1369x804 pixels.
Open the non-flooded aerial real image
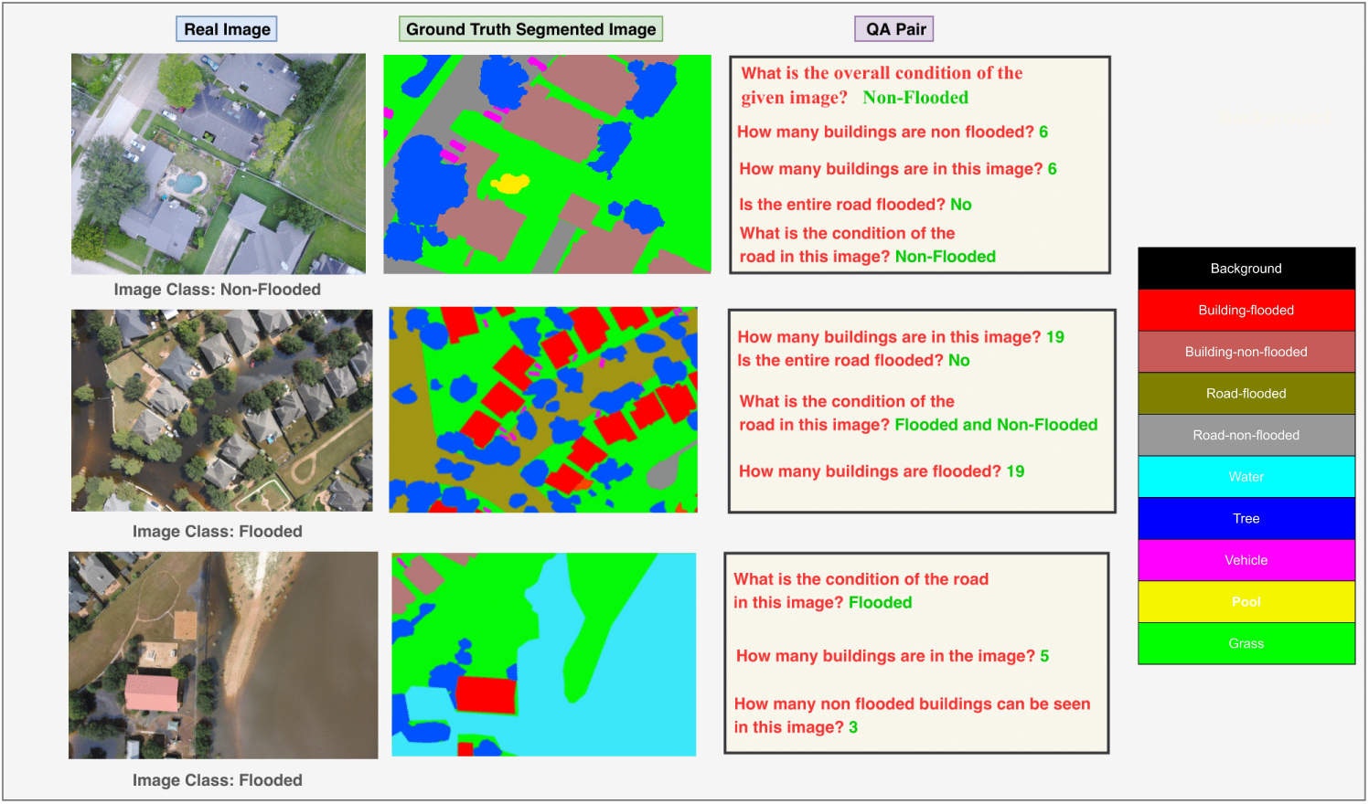click(219, 164)
